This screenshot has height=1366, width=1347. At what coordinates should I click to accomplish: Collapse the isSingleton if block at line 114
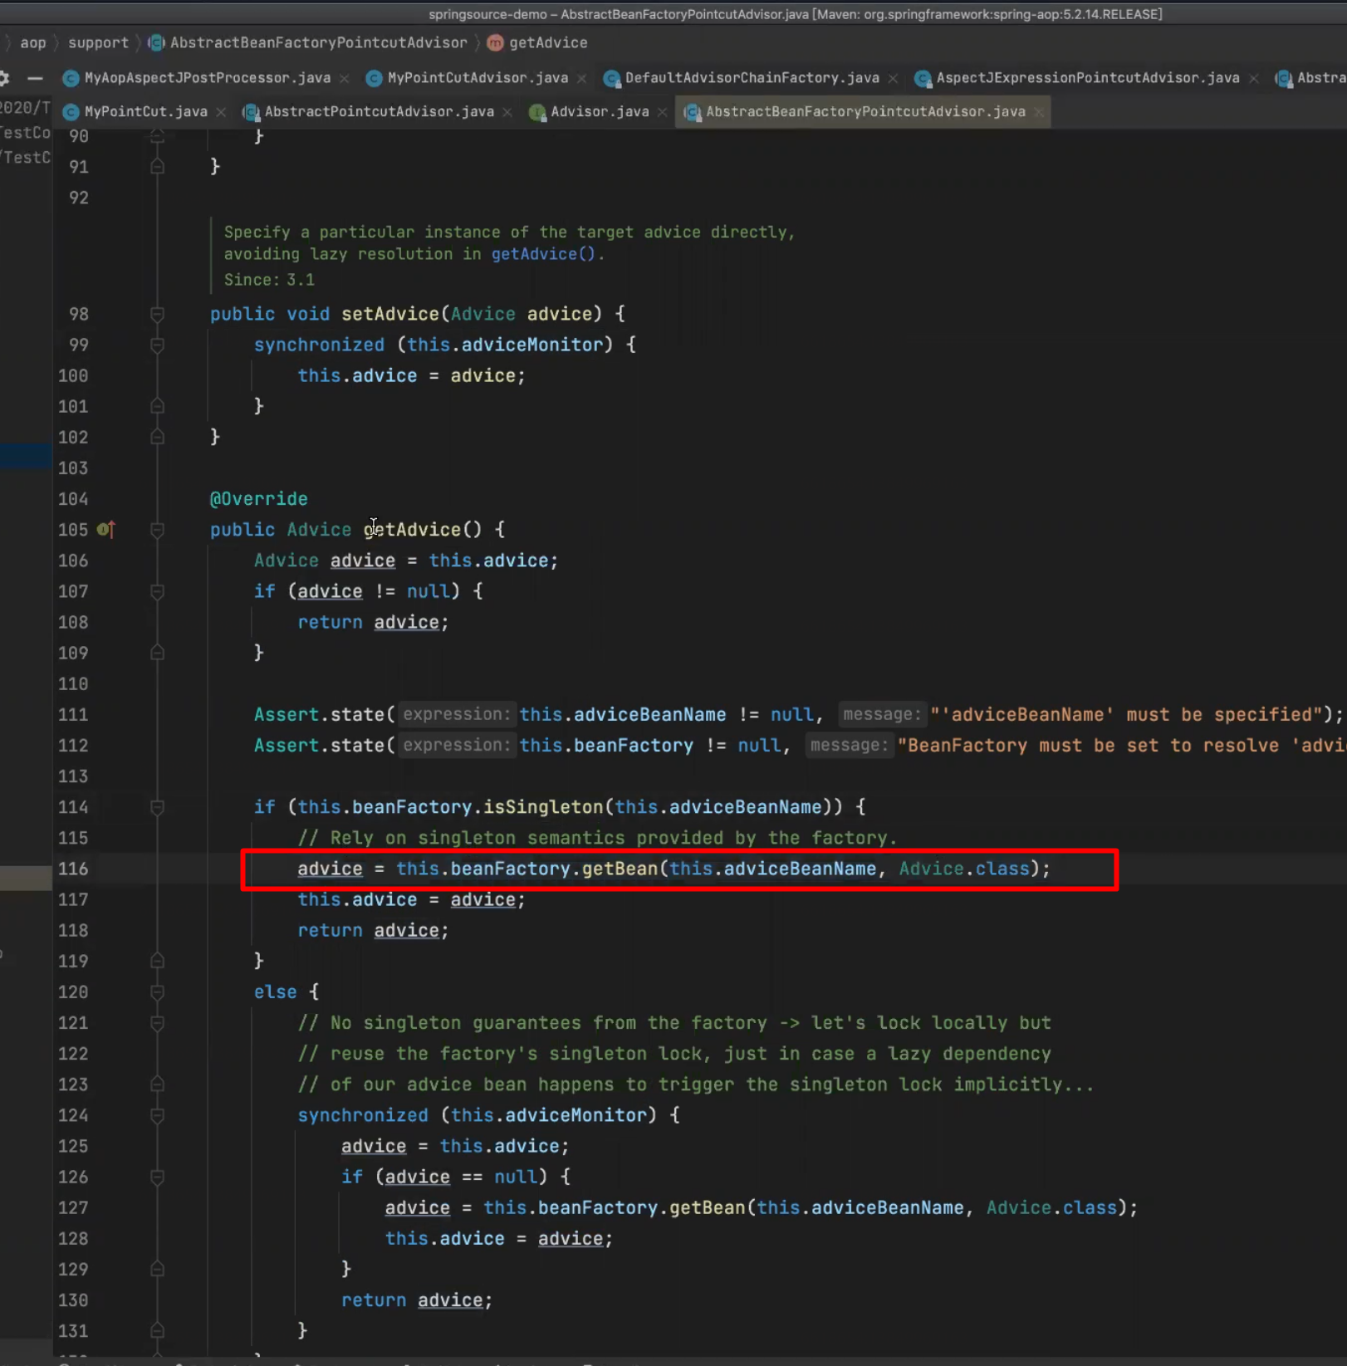click(x=157, y=807)
